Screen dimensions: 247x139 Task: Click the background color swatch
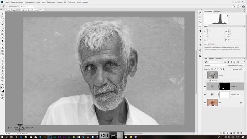3,91
